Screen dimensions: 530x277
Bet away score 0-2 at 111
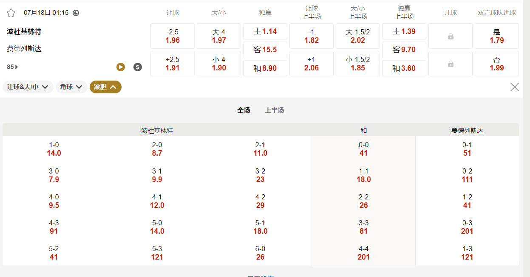(x=467, y=175)
